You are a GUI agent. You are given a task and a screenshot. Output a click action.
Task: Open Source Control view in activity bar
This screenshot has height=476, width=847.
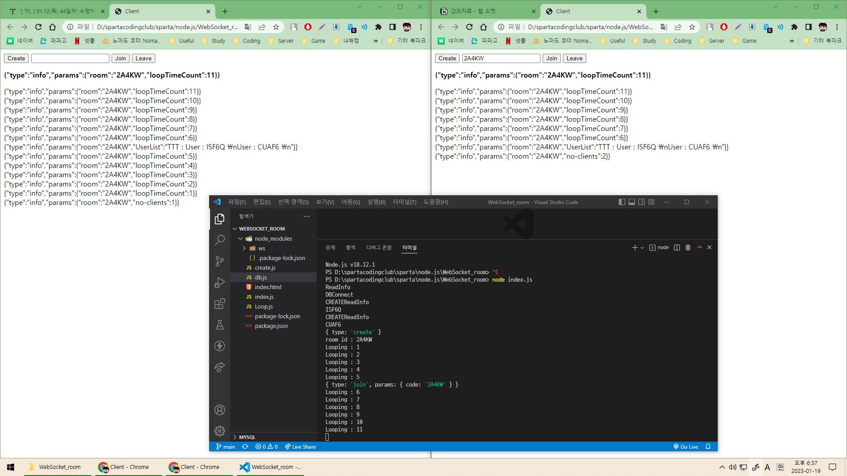tap(219, 261)
